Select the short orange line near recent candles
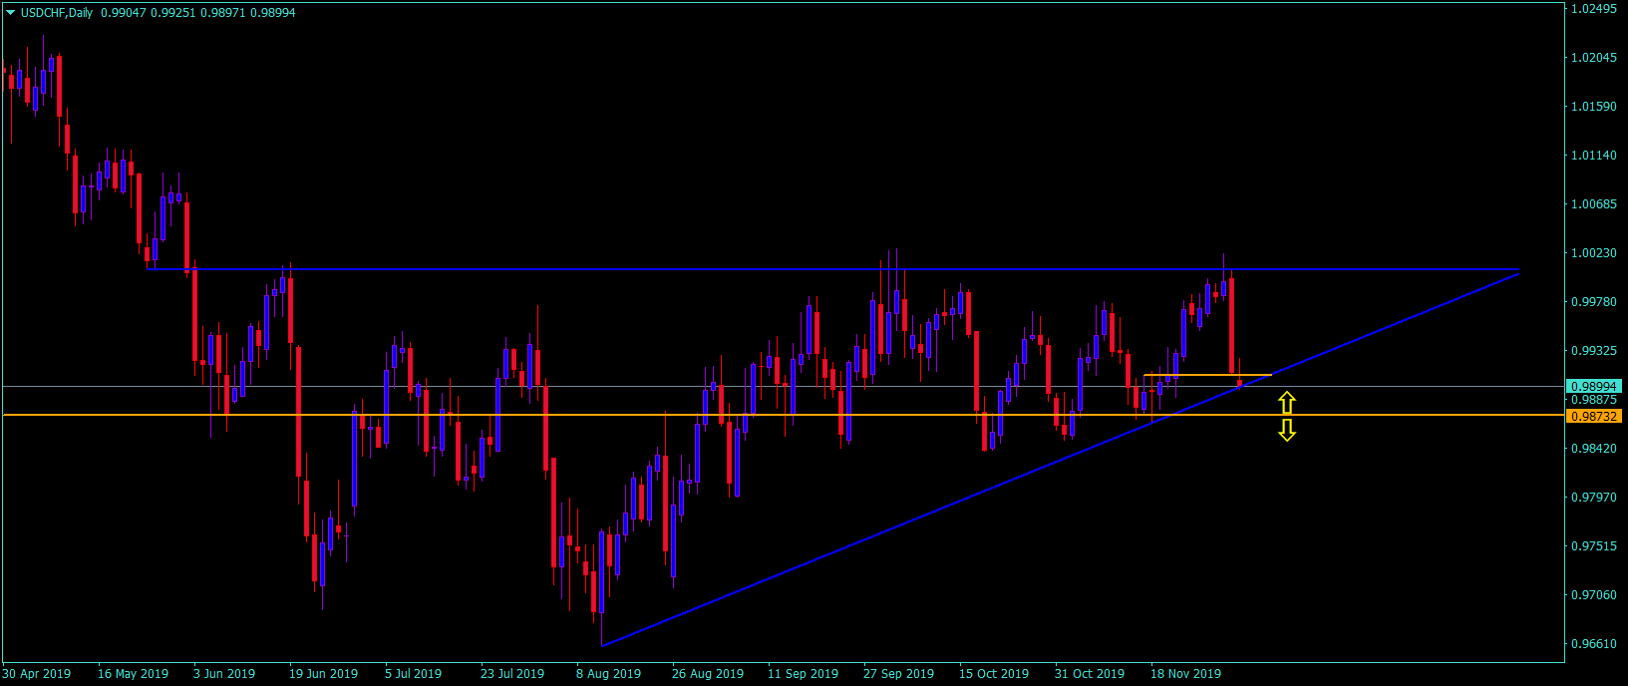This screenshot has height=686, width=1628. point(1207,375)
